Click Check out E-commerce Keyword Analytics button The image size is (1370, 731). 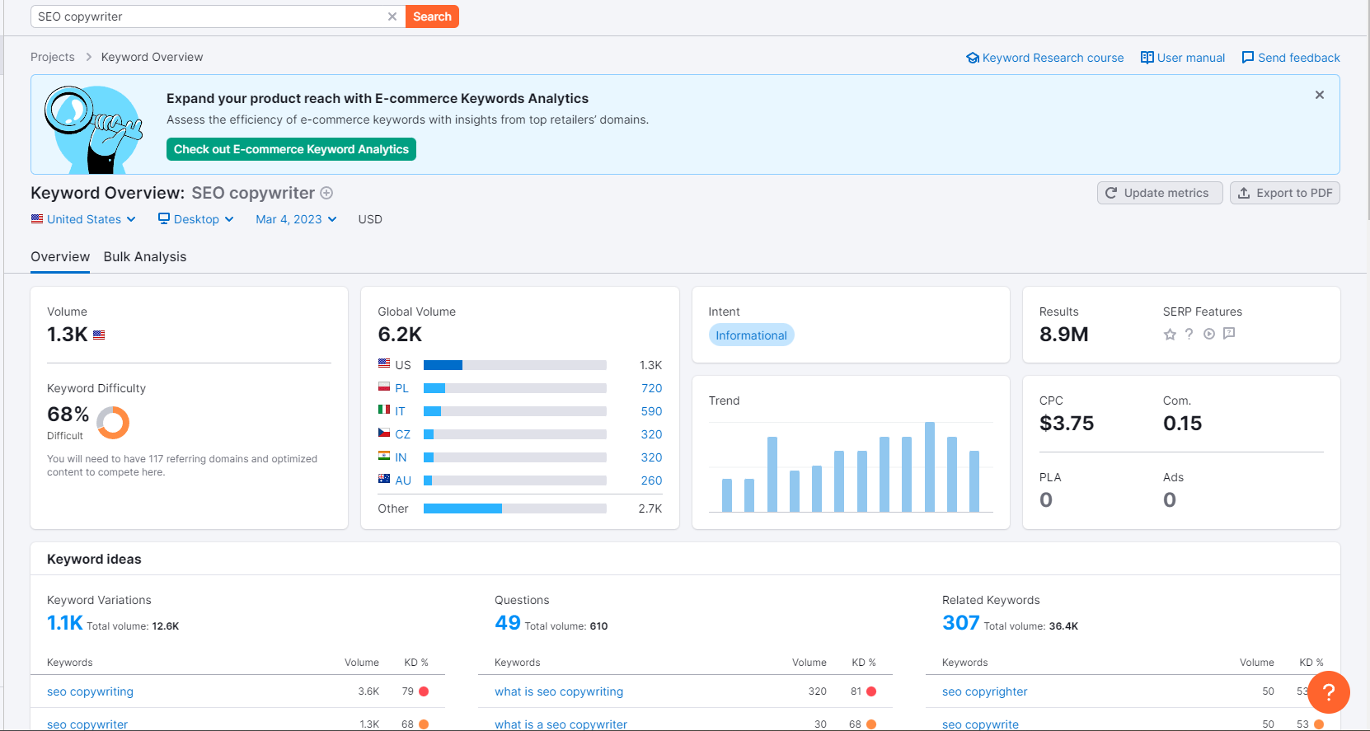click(291, 149)
